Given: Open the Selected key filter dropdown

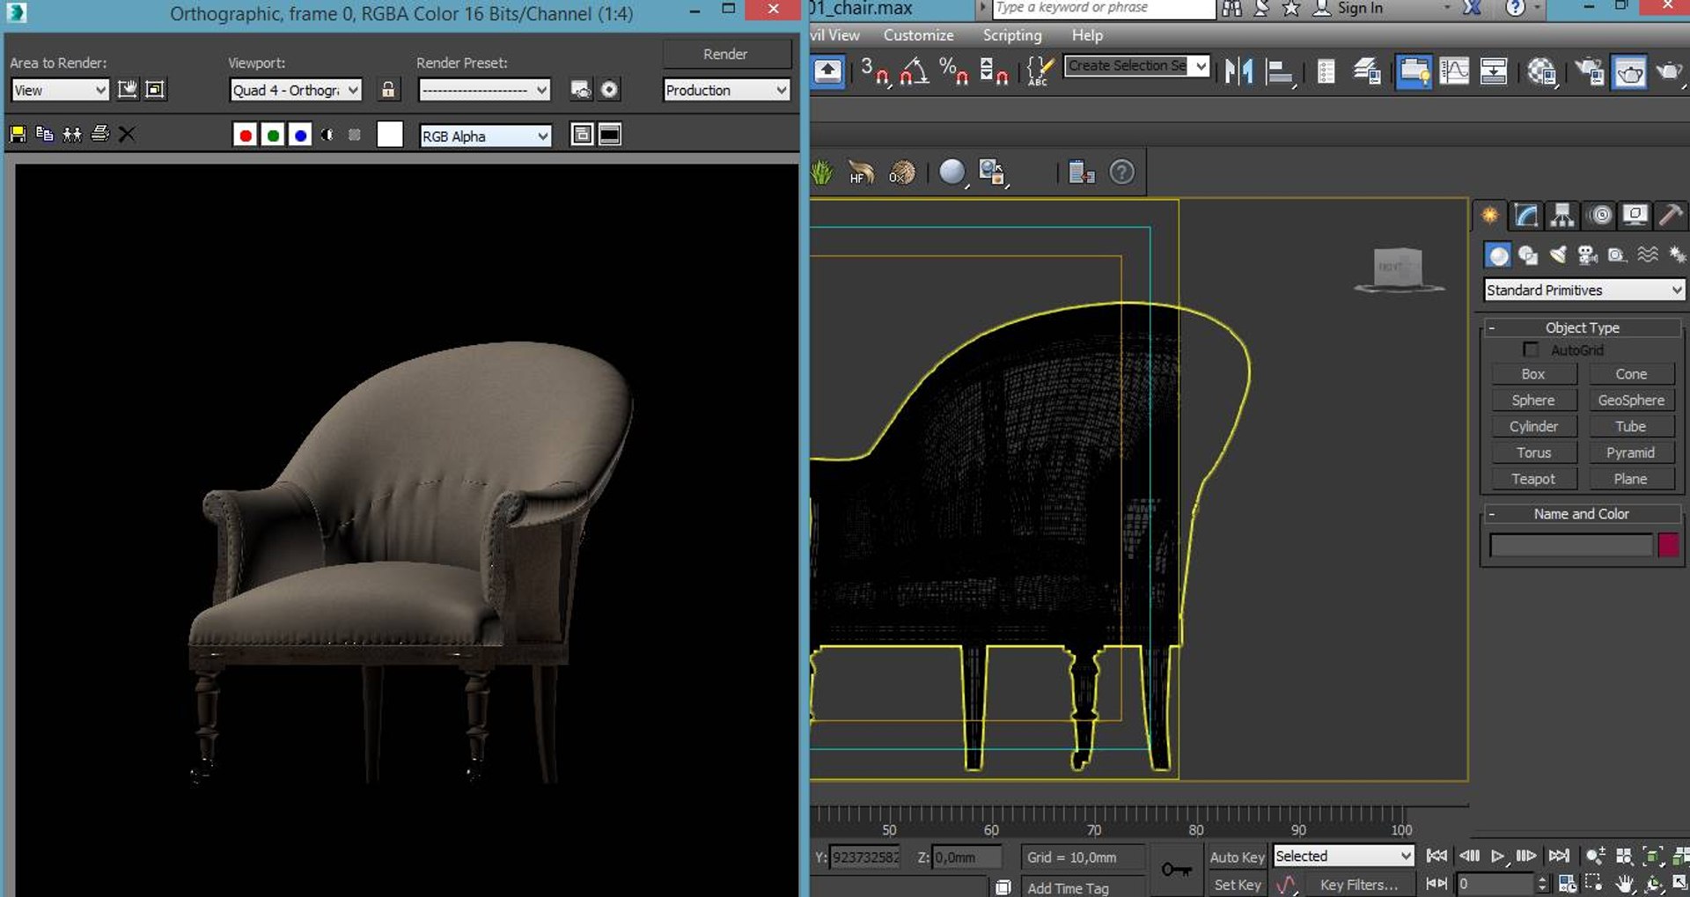Looking at the screenshot, I should coord(1343,856).
